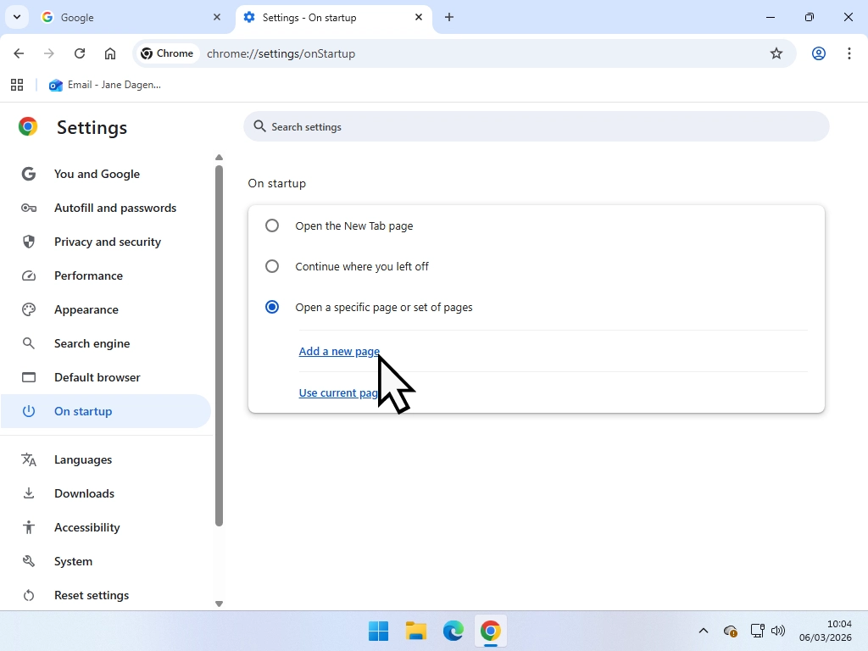Click the download arrow icon in sidebar
Image resolution: width=868 pixels, height=651 pixels.
(29, 493)
